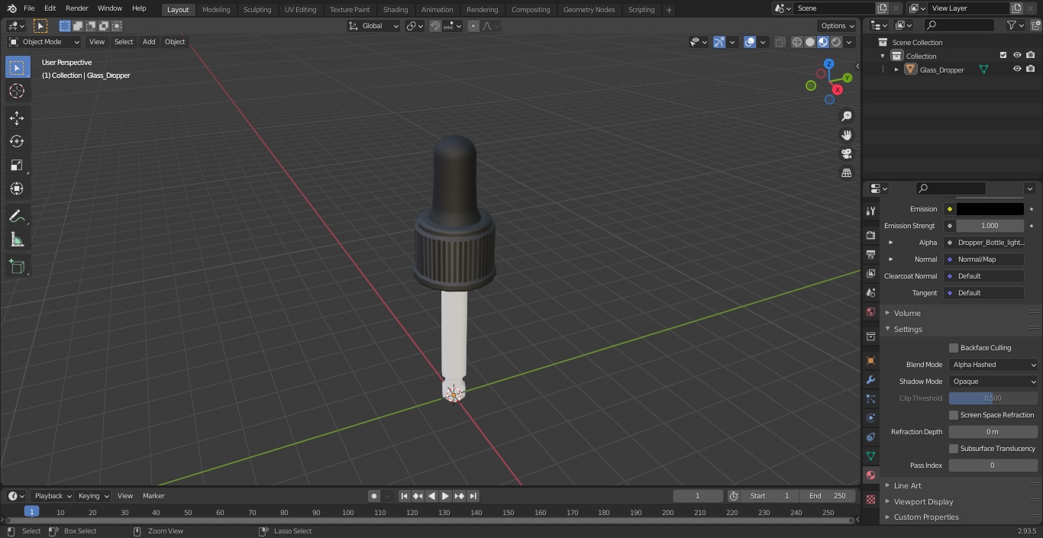Toggle Collection exclude checkbox in outliner
This screenshot has width=1043, height=538.
[x=1003, y=55]
